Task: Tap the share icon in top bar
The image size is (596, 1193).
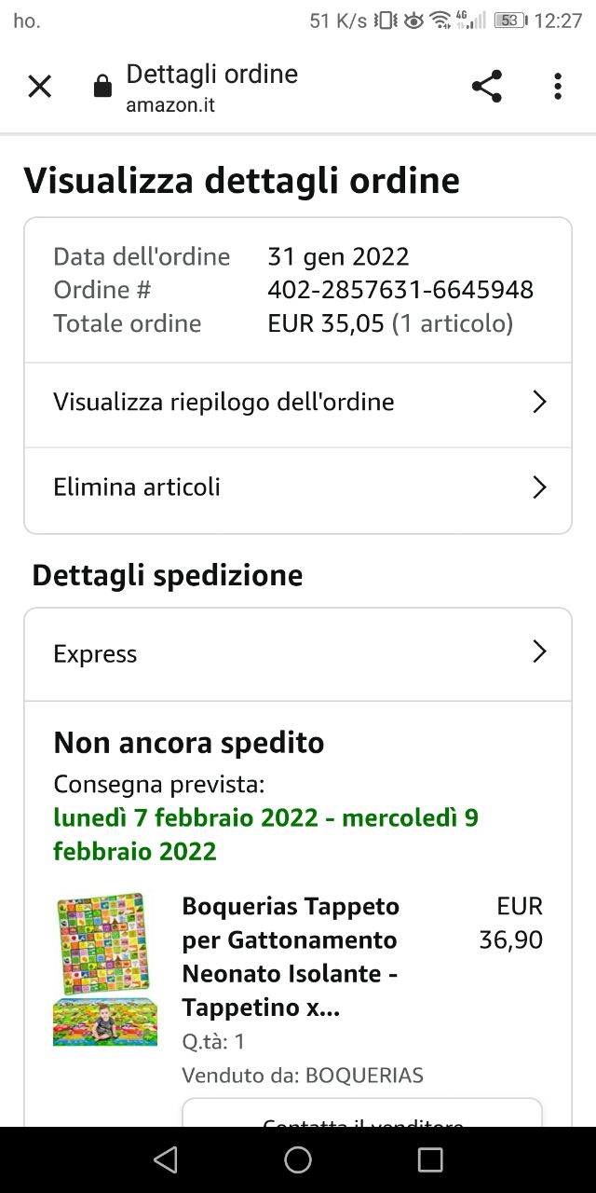Action: click(x=486, y=87)
